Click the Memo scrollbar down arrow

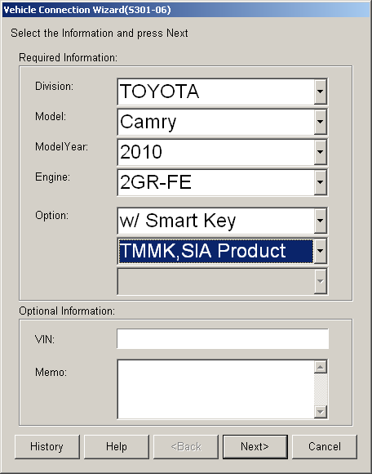click(321, 412)
